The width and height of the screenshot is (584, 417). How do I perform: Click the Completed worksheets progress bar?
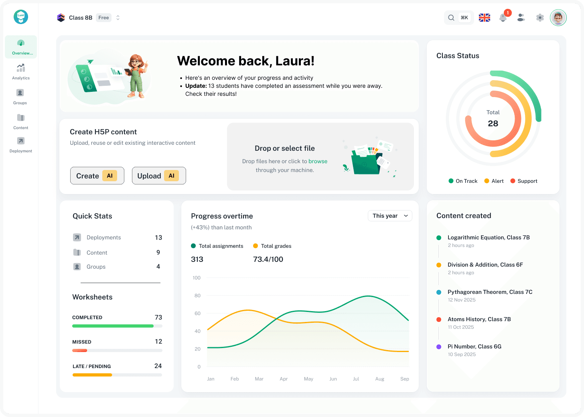pos(117,326)
